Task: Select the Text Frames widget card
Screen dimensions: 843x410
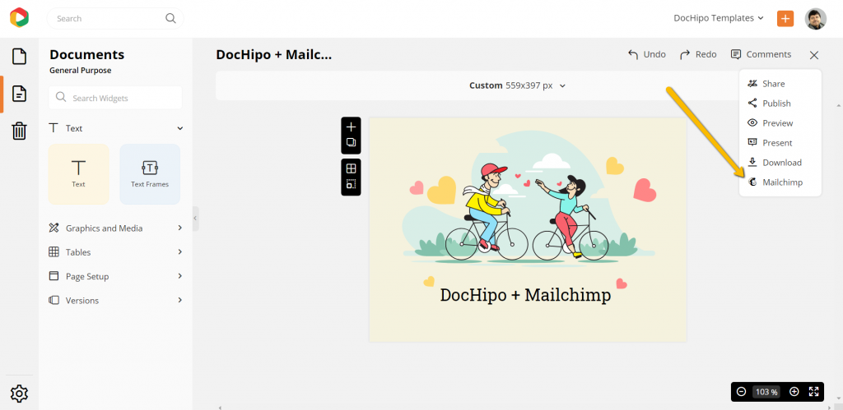Action: click(150, 174)
